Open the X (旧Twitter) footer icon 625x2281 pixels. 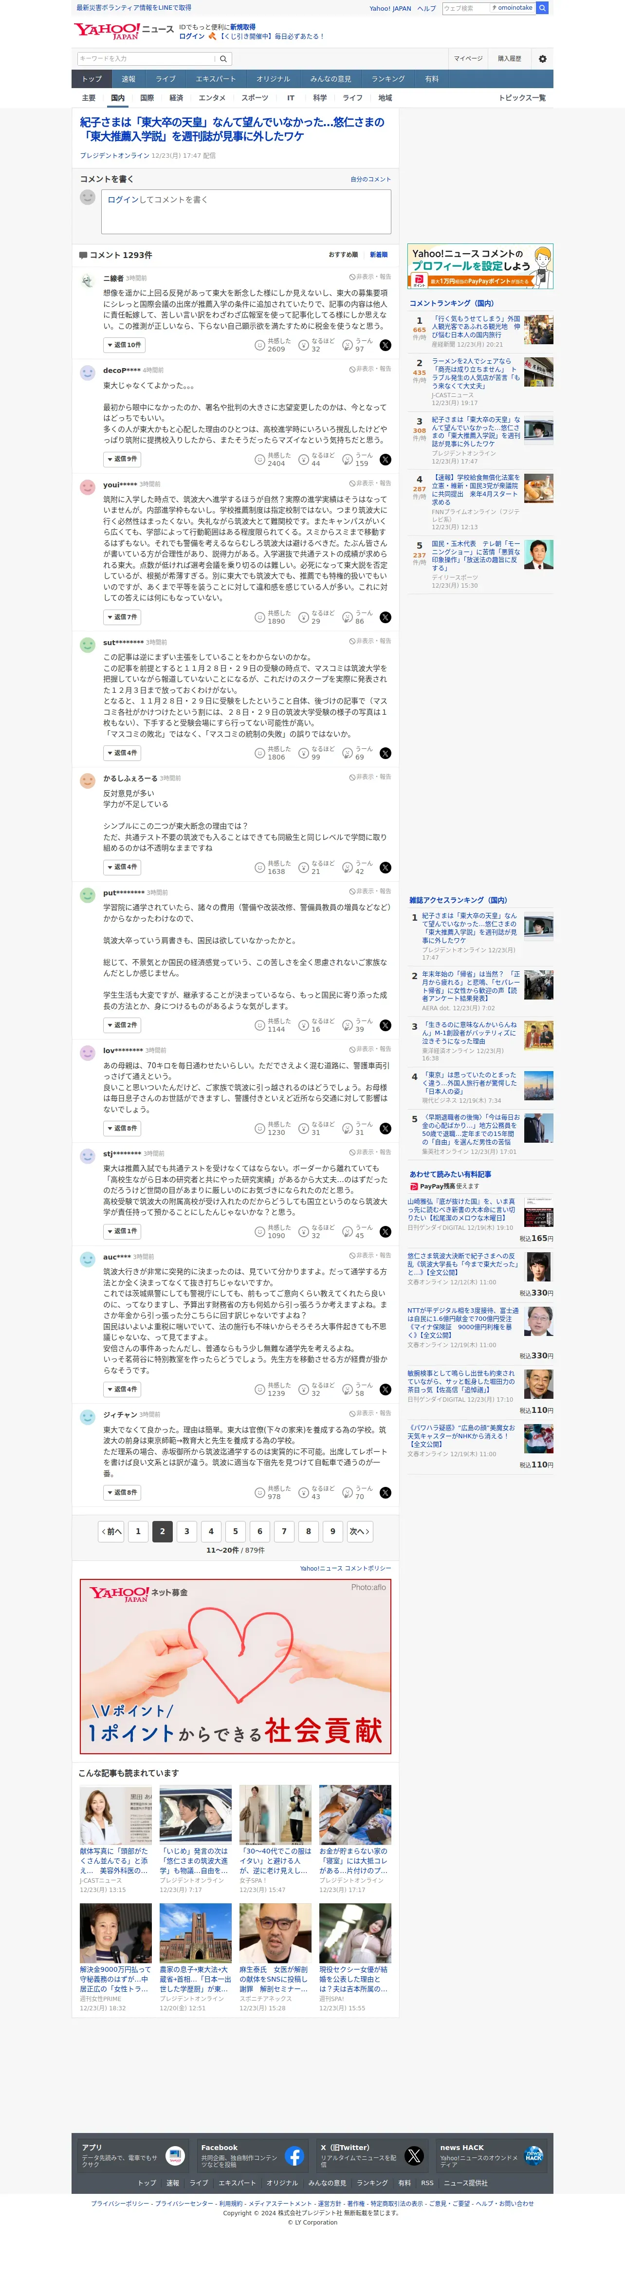pos(413,2156)
